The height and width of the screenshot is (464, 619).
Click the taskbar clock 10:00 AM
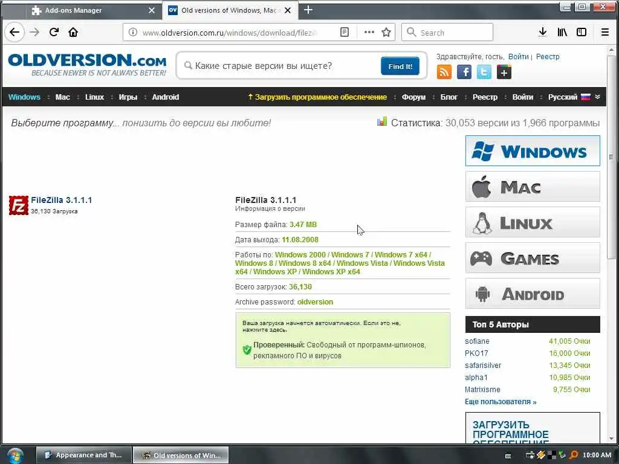tap(597, 455)
